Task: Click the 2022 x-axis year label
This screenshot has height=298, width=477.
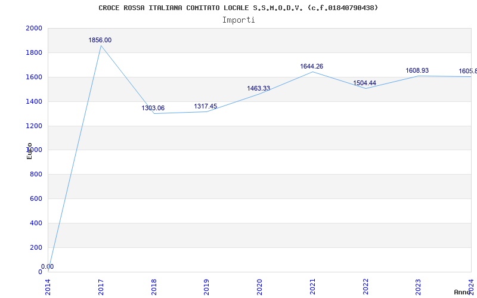Action: coord(366,287)
